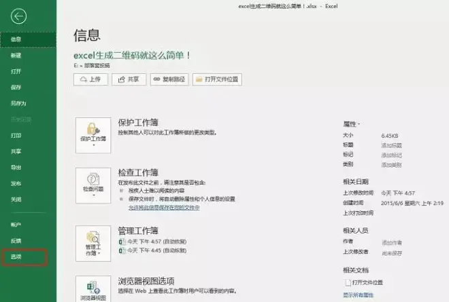Open the 管理工作簿 (Manage workbook) dropdown
The height and width of the screenshot is (302, 449).
click(x=93, y=244)
